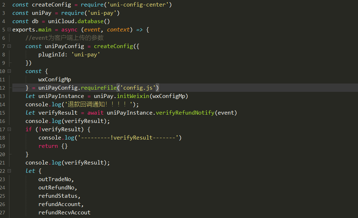This screenshot has height=218, width=358.
Task: Collapse the if (!verifyResult) block fold
Action: (x=9, y=129)
